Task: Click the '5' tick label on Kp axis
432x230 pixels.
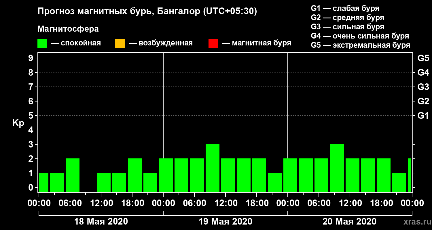Action: [x=31, y=116]
